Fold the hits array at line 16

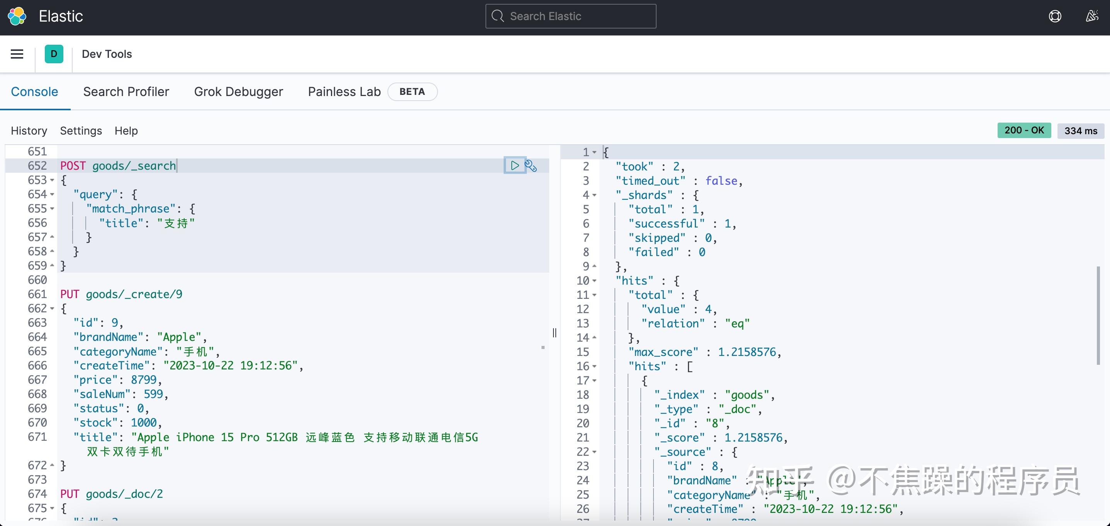click(x=595, y=366)
